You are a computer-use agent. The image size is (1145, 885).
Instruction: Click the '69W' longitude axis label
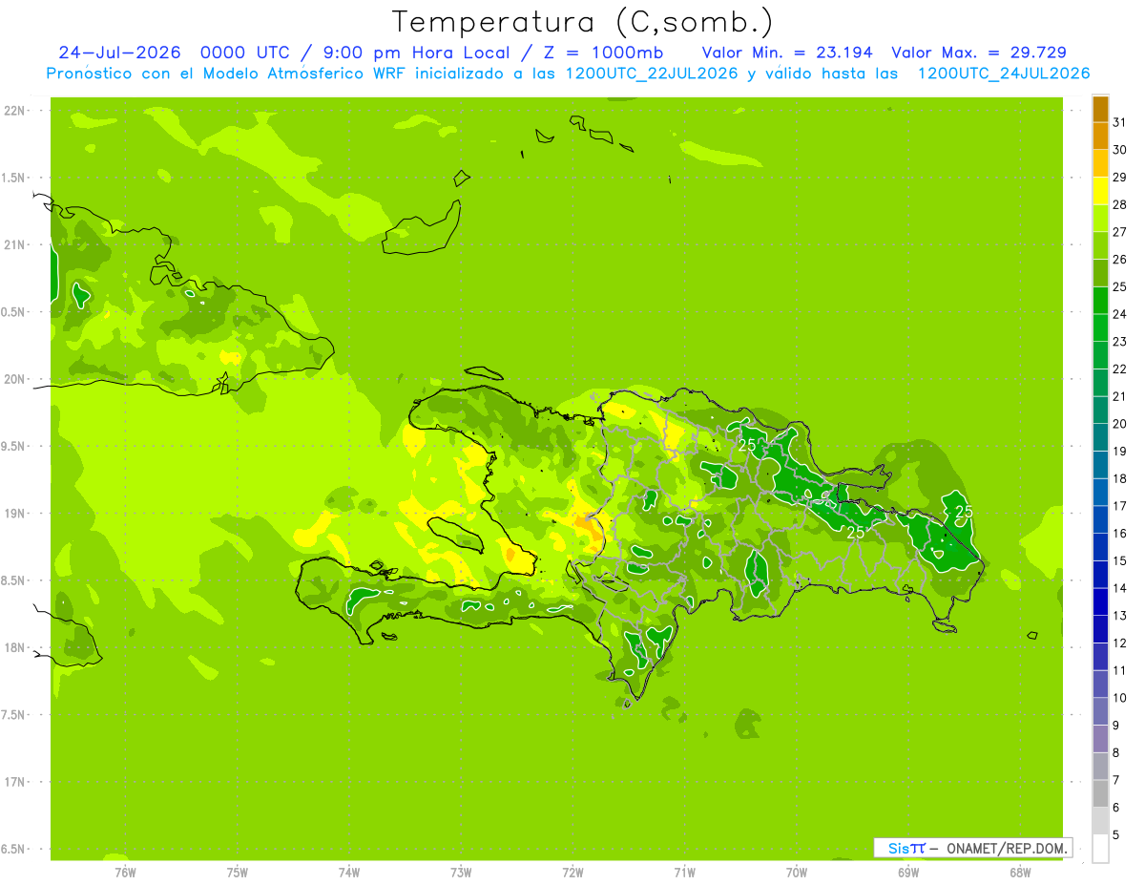[x=908, y=872]
